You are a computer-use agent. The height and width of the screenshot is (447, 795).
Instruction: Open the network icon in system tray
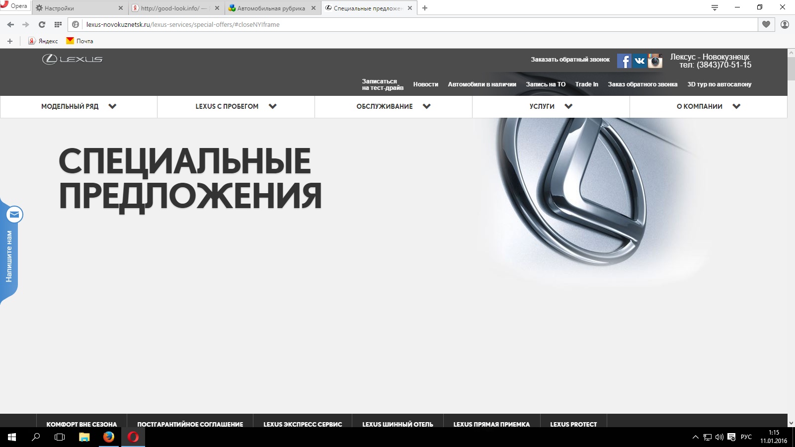coord(708,437)
